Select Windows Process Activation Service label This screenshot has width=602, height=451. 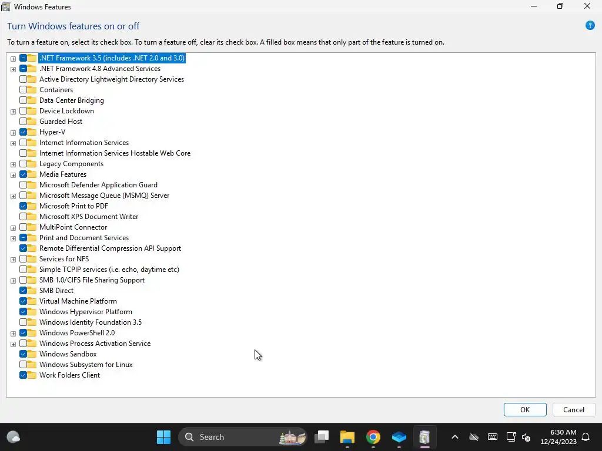tap(95, 344)
